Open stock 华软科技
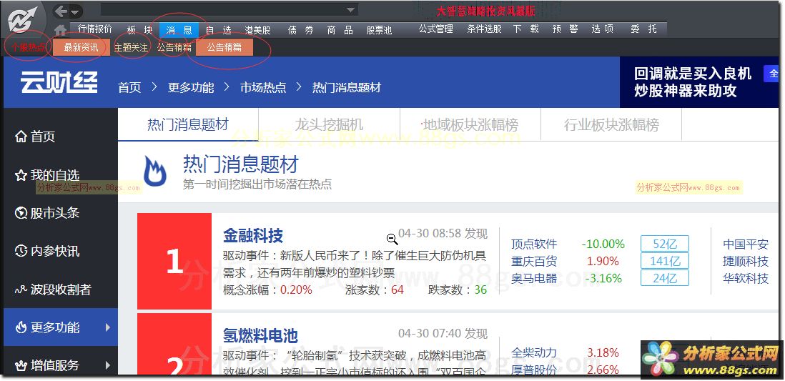Image resolution: width=785 pixels, height=381 pixels. pos(746,278)
